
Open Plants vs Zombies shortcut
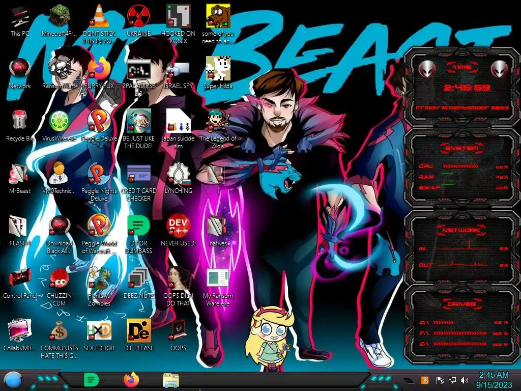click(99, 278)
